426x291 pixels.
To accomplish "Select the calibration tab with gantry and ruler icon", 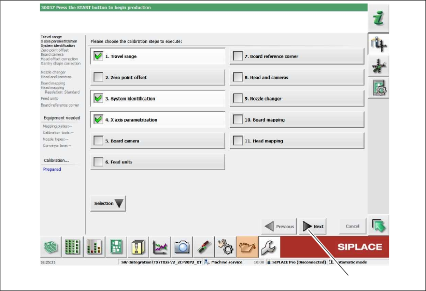I will pos(378,44).
